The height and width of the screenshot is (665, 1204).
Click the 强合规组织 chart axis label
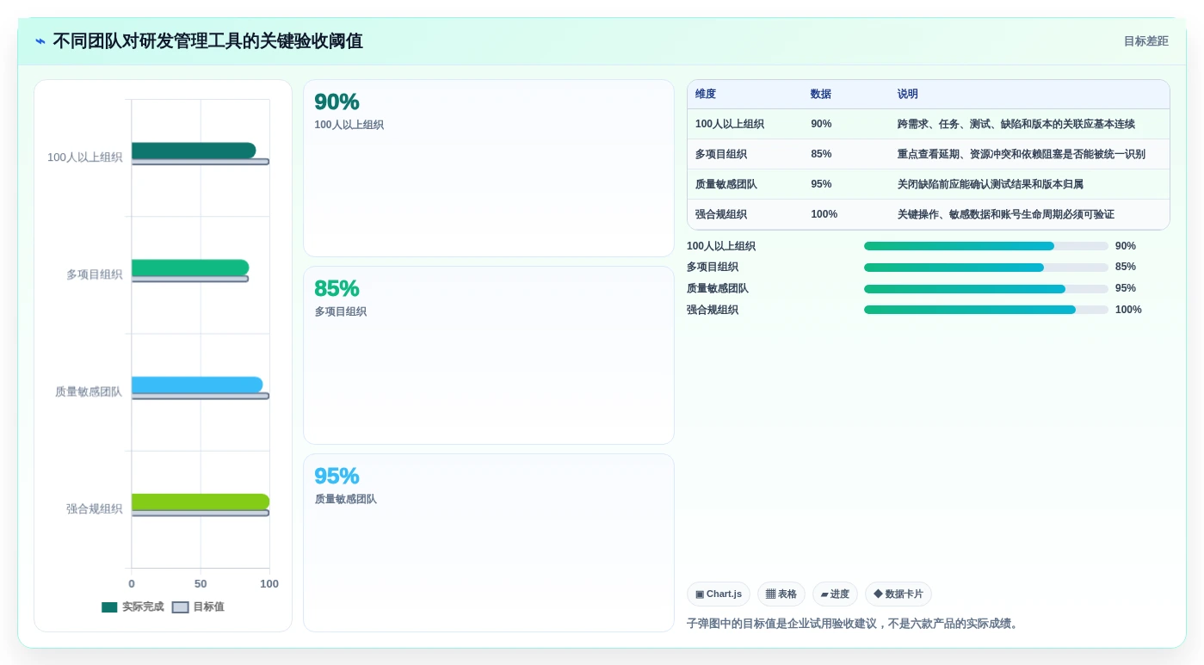click(x=95, y=508)
